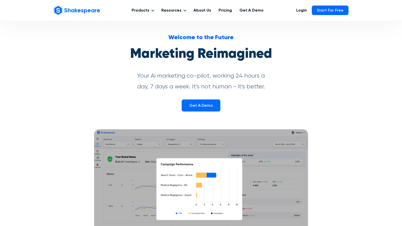402x226 pixels.
Task: Click the 4.06% Conv. Rate value
Action: (256, 186)
